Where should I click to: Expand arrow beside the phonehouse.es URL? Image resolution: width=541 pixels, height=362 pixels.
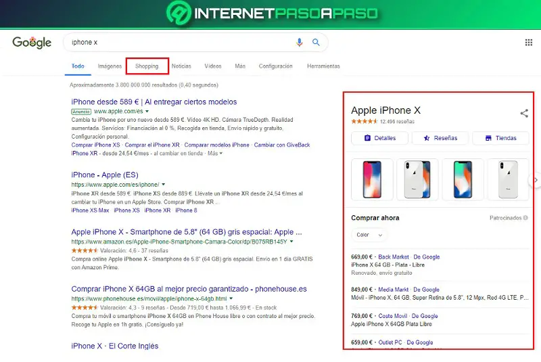point(231,298)
